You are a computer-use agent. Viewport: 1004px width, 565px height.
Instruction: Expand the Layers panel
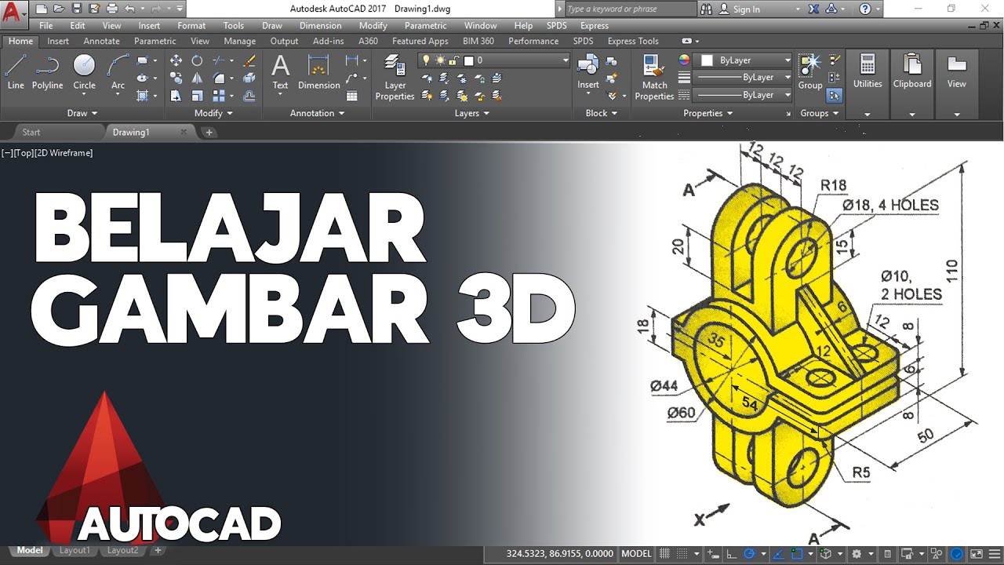tap(472, 113)
